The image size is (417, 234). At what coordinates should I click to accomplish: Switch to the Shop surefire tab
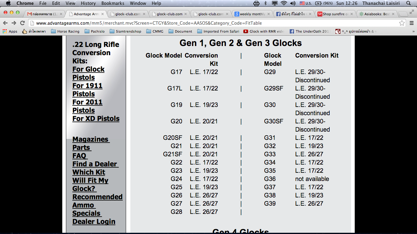pos(335,14)
